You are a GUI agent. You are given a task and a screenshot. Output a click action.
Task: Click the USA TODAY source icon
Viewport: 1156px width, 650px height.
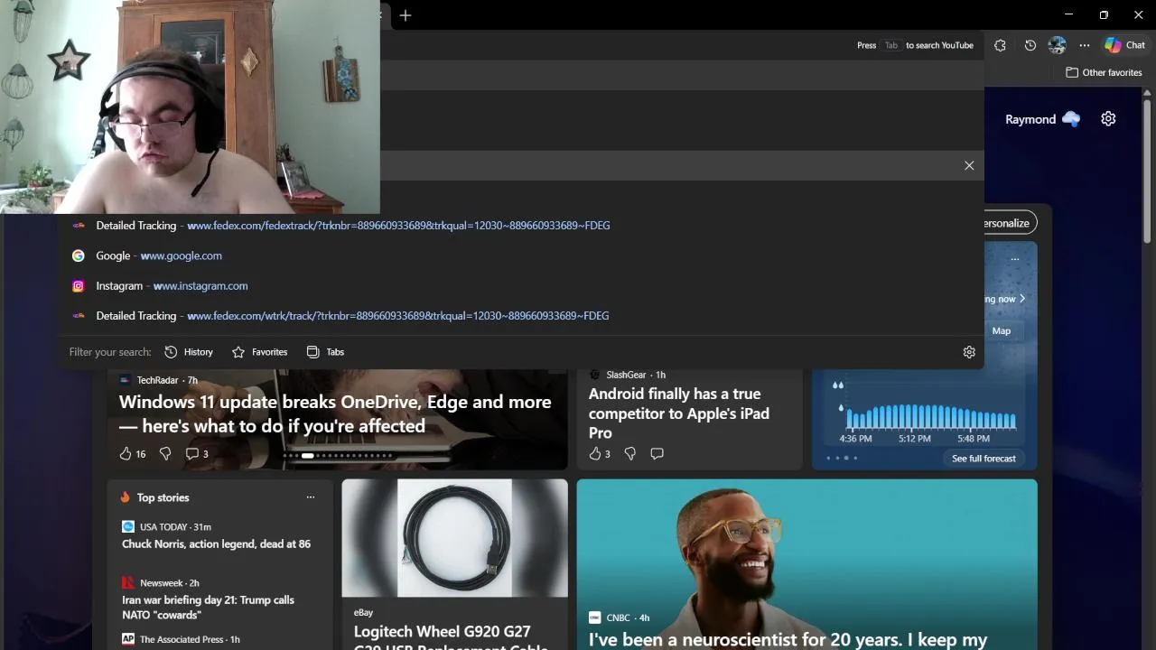[128, 526]
